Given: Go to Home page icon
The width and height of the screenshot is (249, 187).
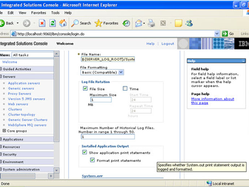Looking at the screenshot, I should (x=63, y=23).
